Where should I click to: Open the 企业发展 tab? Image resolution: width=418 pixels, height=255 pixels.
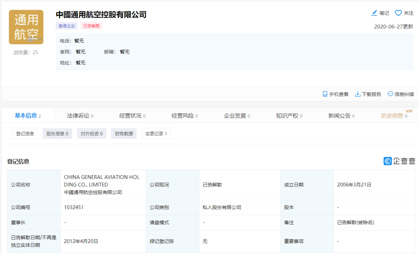(237, 116)
